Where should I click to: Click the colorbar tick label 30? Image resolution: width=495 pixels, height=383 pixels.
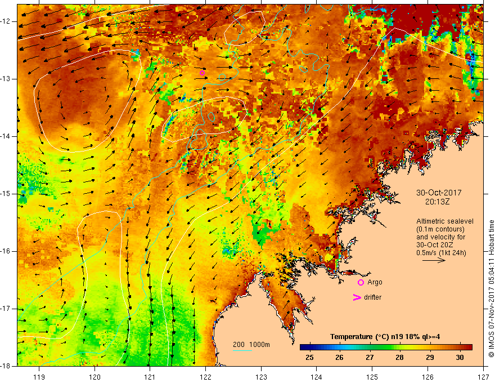(x=460, y=358)
